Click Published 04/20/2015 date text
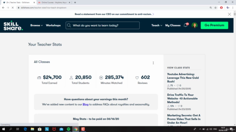The image size is (236, 132). point(179,89)
